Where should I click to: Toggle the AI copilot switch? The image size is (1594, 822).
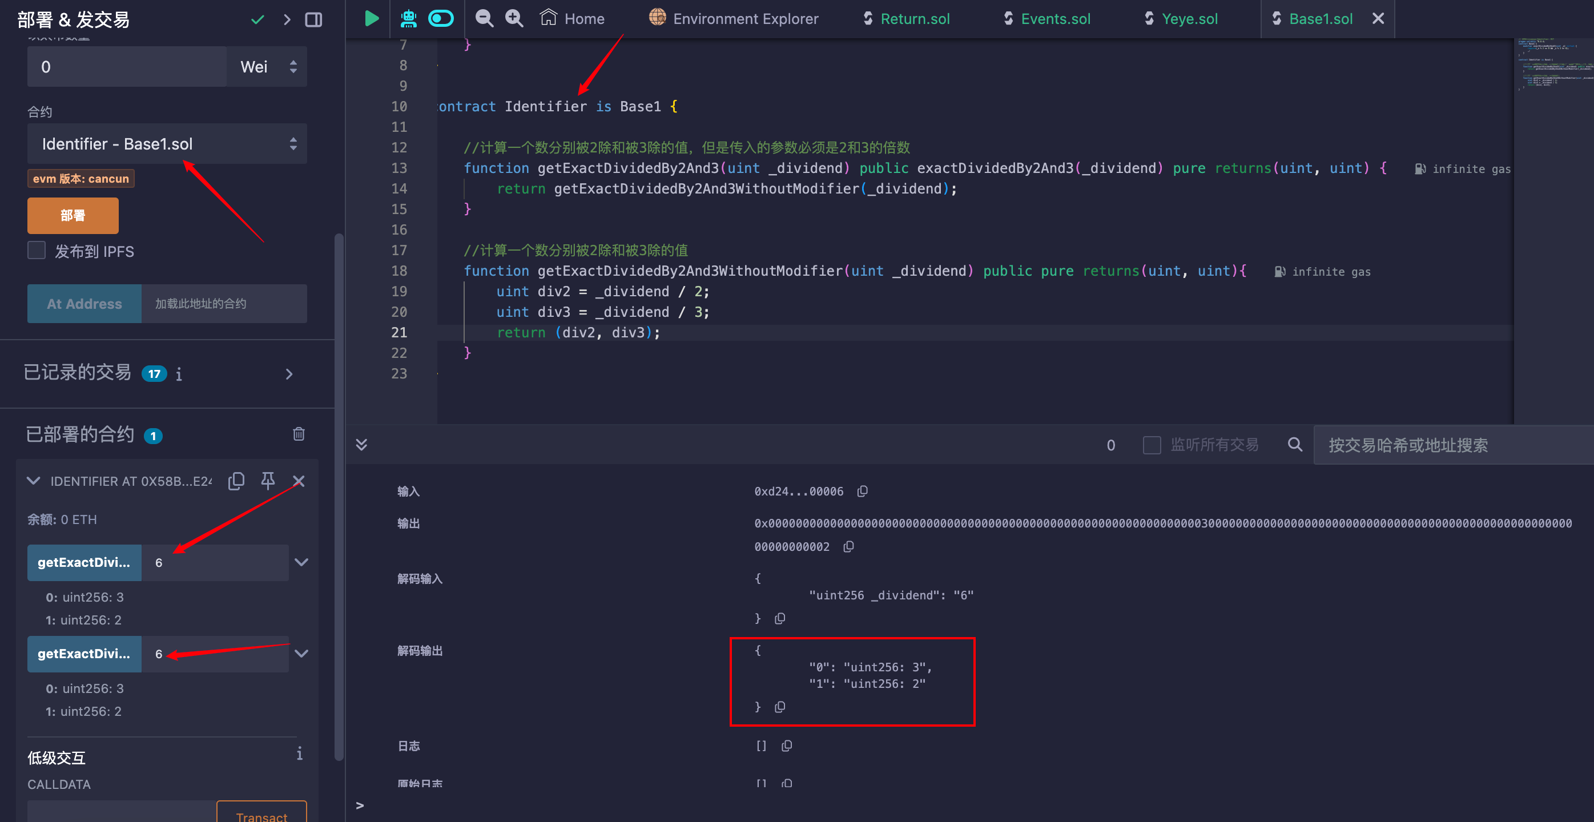point(441,19)
